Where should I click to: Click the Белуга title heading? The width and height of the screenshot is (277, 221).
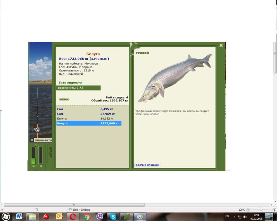[x=93, y=54]
